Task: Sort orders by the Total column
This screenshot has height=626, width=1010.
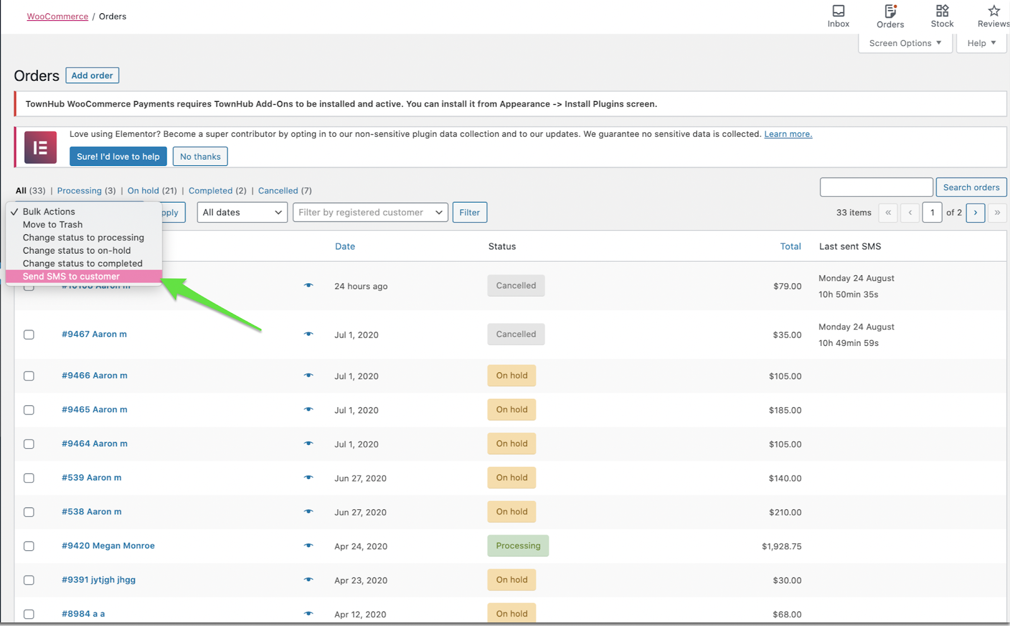Action: click(x=790, y=247)
